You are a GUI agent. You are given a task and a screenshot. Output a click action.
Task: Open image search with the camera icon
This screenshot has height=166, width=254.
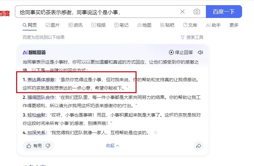[x=197, y=12]
